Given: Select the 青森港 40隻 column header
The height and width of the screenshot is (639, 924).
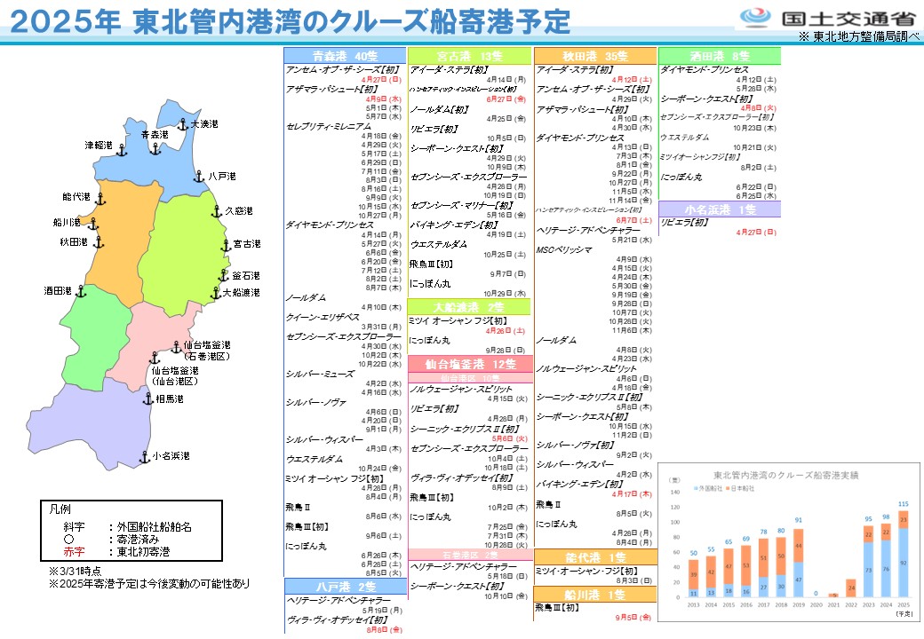Looking at the screenshot, I should pyautogui.click(x=345, y=56).
